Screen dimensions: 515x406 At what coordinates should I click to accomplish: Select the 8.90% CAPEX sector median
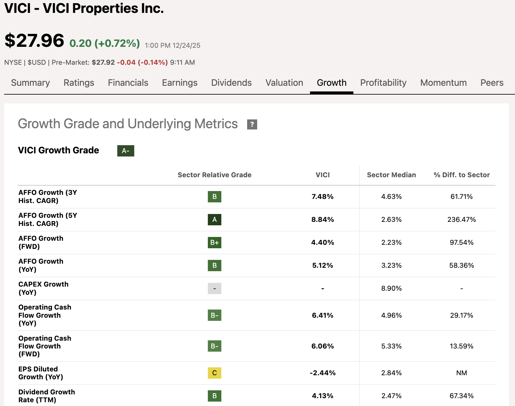pyautogui.click(x=391, y=288)
